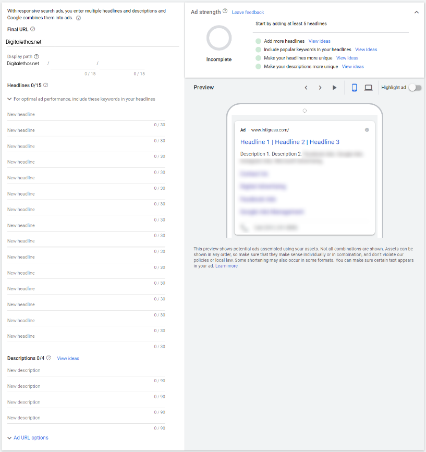The height and width of the screenshot is (452, 426).
Task: Click the Add more headlines status dot
Action: coord(258,41)
